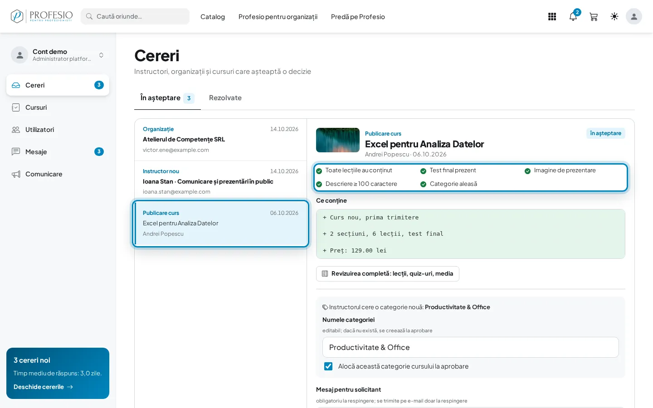Click the Profesio logo
Image resolution: width=653 pixels, height=408 pixels.
tap(41, 16)
